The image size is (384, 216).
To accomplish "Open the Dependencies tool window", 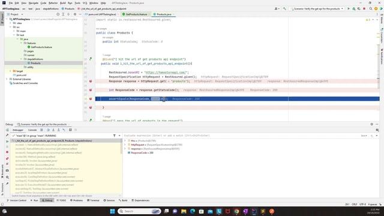I will coord(140,200).
